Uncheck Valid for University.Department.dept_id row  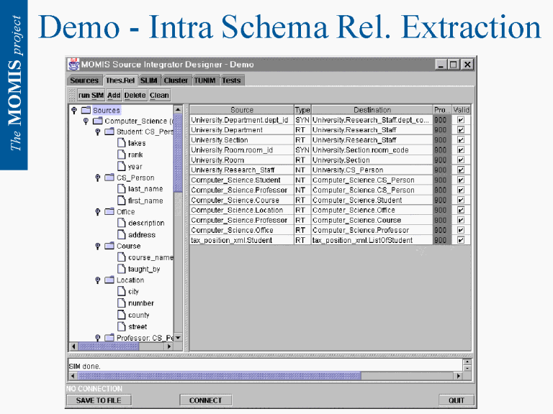461,120
